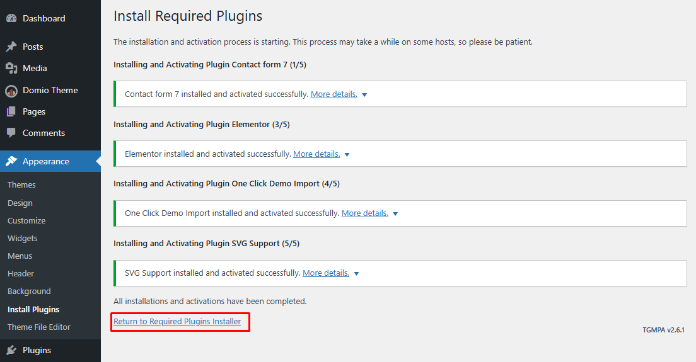Click the TGMPA v2.6.1 version text

pyautogui.click(x=664, y=330)
